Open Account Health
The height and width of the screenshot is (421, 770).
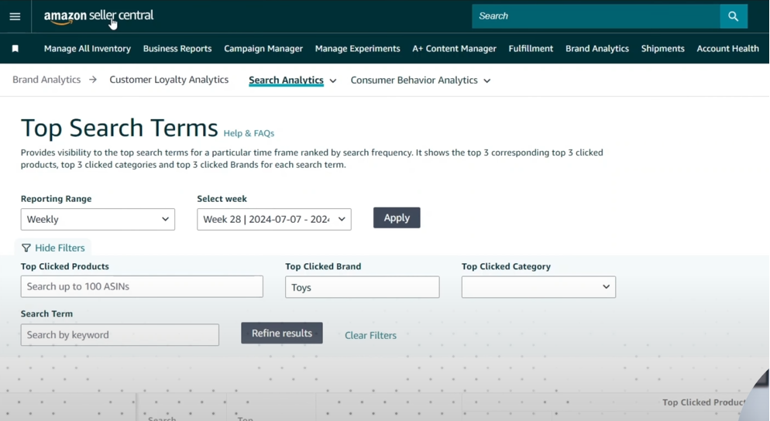727,49
